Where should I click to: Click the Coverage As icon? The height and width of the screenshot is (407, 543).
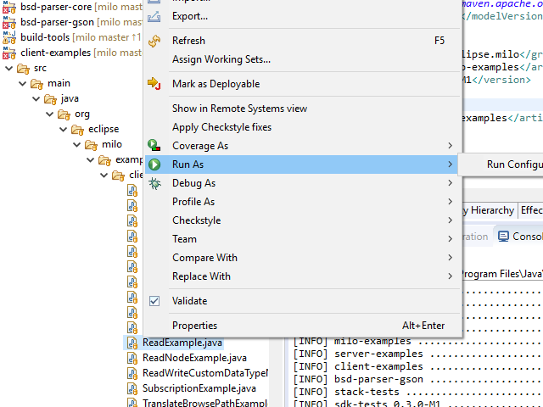click(154, 146)
